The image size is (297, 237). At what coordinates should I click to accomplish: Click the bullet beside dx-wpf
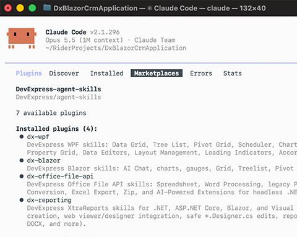tap(22, 136)
